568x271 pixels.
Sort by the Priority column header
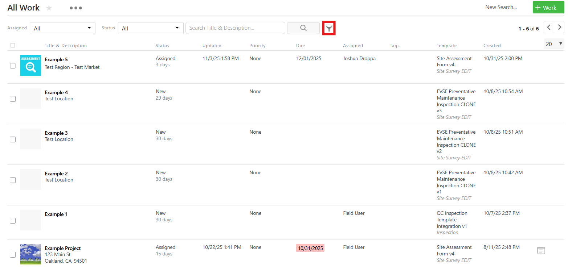[257, 46]
